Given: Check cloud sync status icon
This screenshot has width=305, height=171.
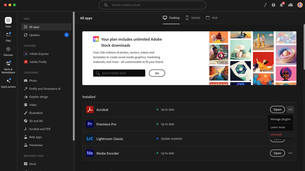Looking at the screenshot, I should [290, 5].
